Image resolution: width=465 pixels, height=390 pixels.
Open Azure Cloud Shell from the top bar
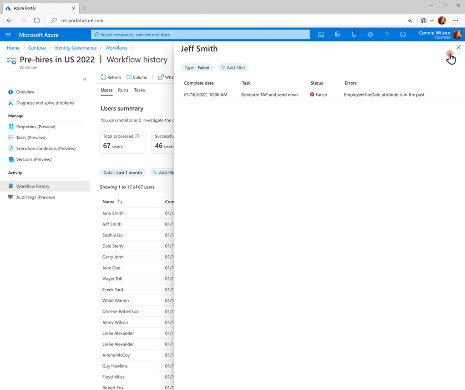pos(321,35)
